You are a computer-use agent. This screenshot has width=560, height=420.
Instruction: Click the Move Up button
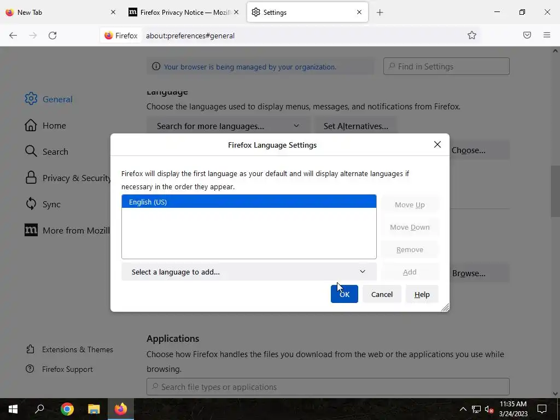click(410, 205)
